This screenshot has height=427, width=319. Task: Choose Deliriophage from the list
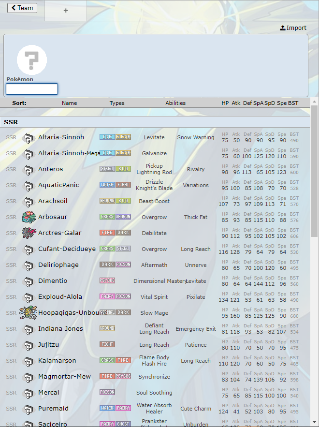pyautogui.click(x=58, y=265)
